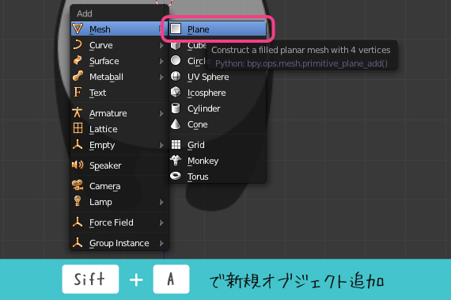Click the Icosphere icon
Screen dimensions: 451x300
coord(176,93)
